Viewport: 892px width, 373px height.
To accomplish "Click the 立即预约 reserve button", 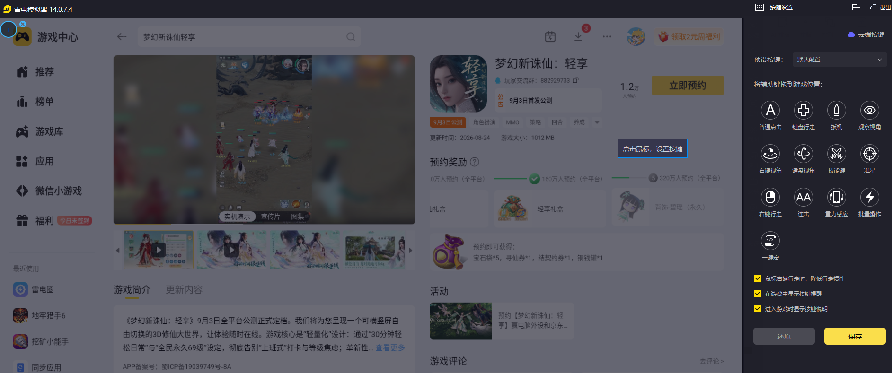I will (x=688, y=86).
